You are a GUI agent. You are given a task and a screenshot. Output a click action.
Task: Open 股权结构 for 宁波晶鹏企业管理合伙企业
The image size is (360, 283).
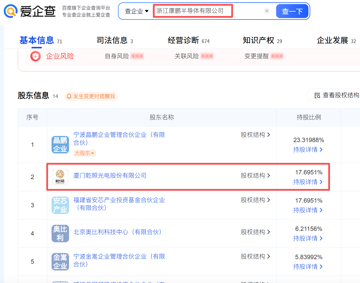(x=255, y=135)
